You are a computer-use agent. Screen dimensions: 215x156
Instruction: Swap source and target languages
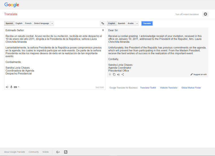click(x=103, y=23)
